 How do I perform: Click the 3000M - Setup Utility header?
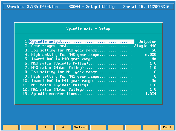(92, 7)
